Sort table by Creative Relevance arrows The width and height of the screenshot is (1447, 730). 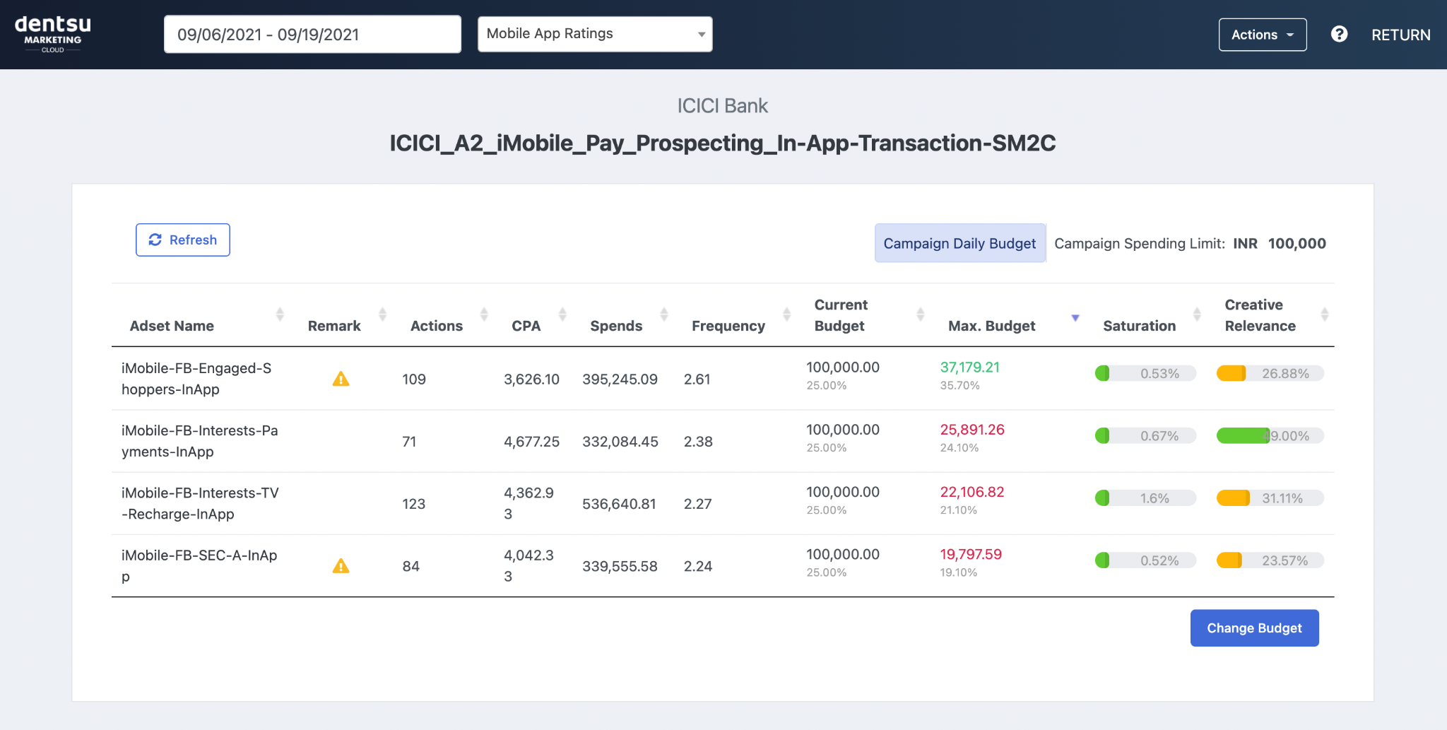pyautogui.click(x=1324, y=314)
